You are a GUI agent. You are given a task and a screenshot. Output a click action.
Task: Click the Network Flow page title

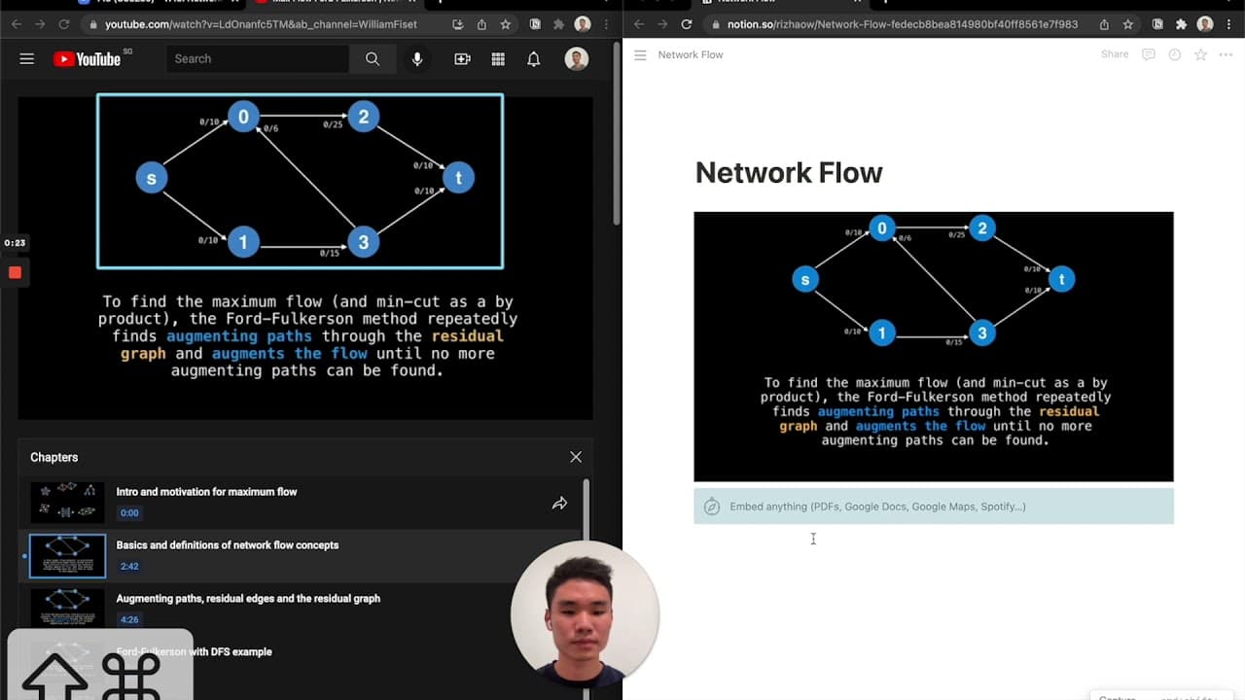[789, 173]
